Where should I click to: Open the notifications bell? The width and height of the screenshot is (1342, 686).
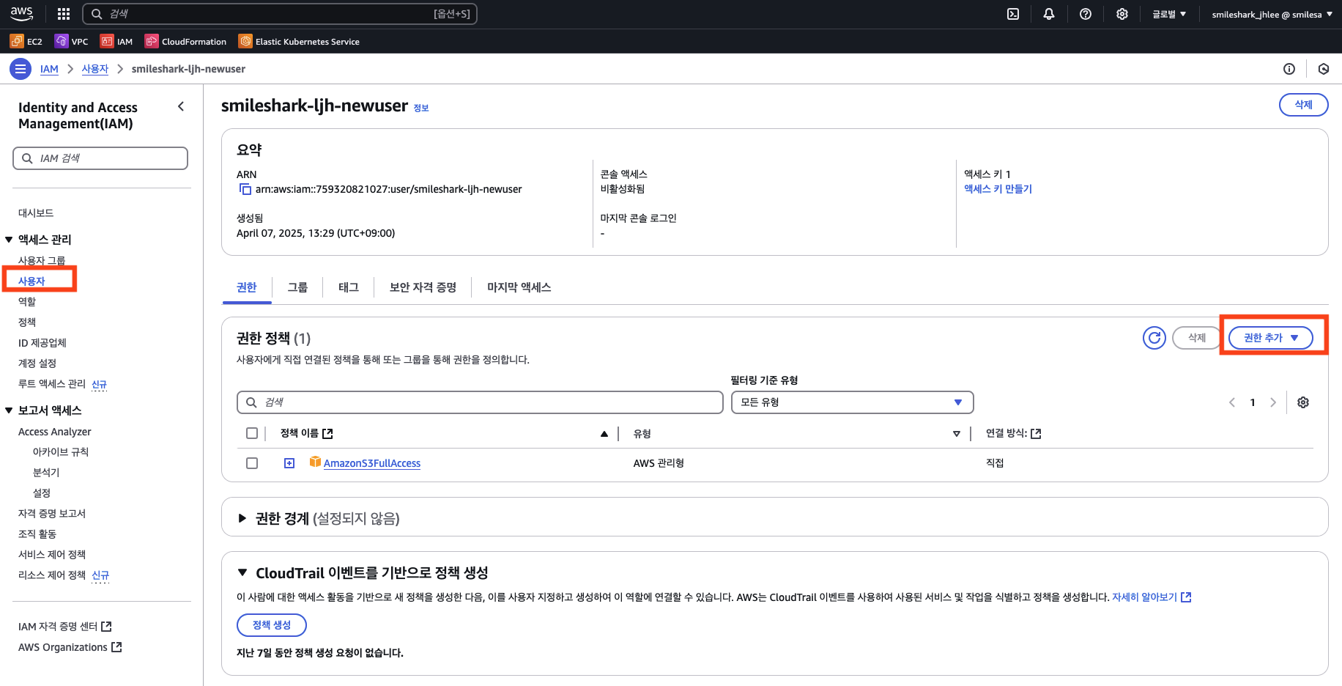(x=1049, y=14)
